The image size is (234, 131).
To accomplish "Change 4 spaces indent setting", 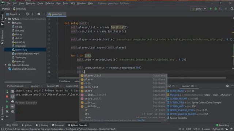I will 206,129.
